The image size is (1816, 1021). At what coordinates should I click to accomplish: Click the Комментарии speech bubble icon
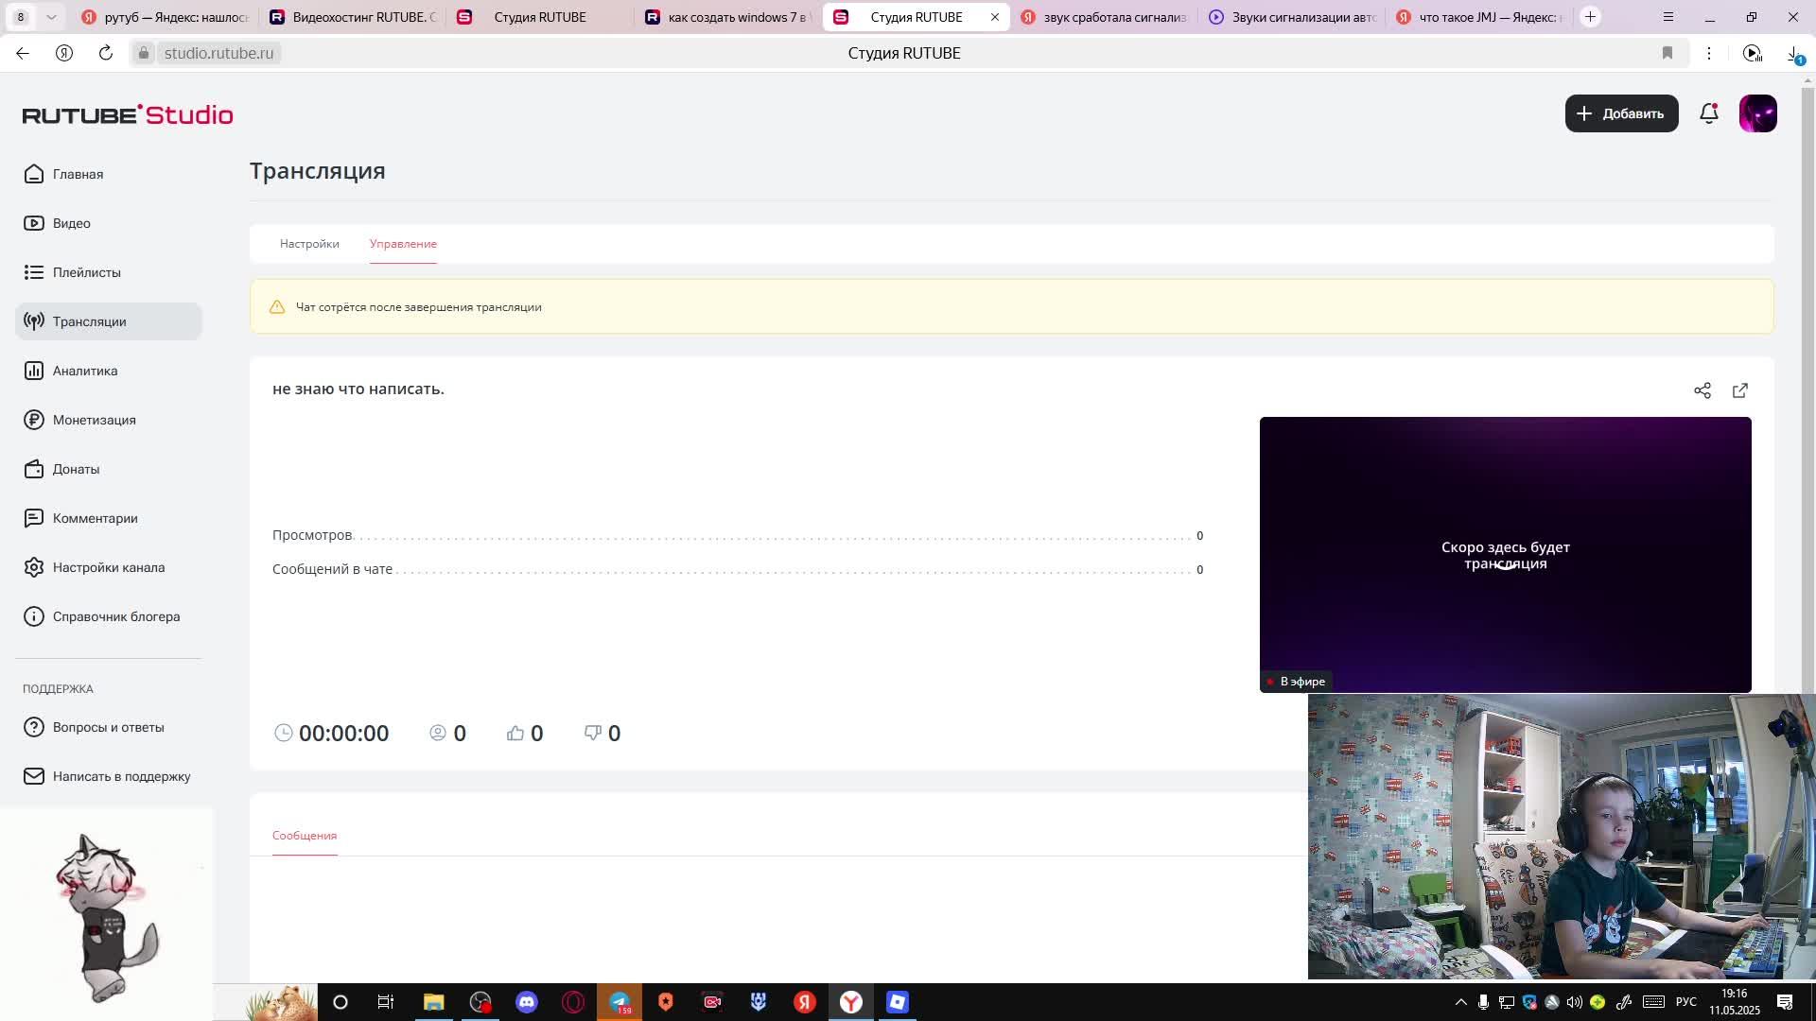34,518
